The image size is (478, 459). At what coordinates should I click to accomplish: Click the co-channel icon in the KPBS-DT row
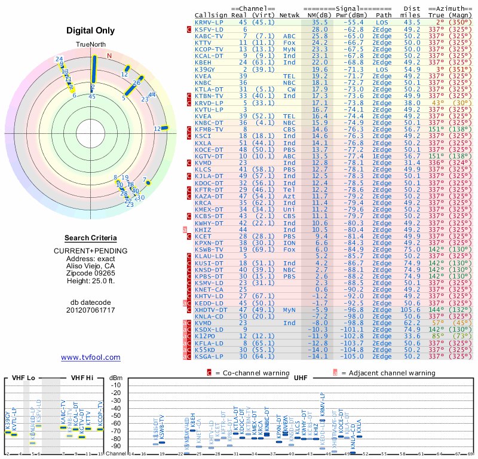(x=189, y=276)
